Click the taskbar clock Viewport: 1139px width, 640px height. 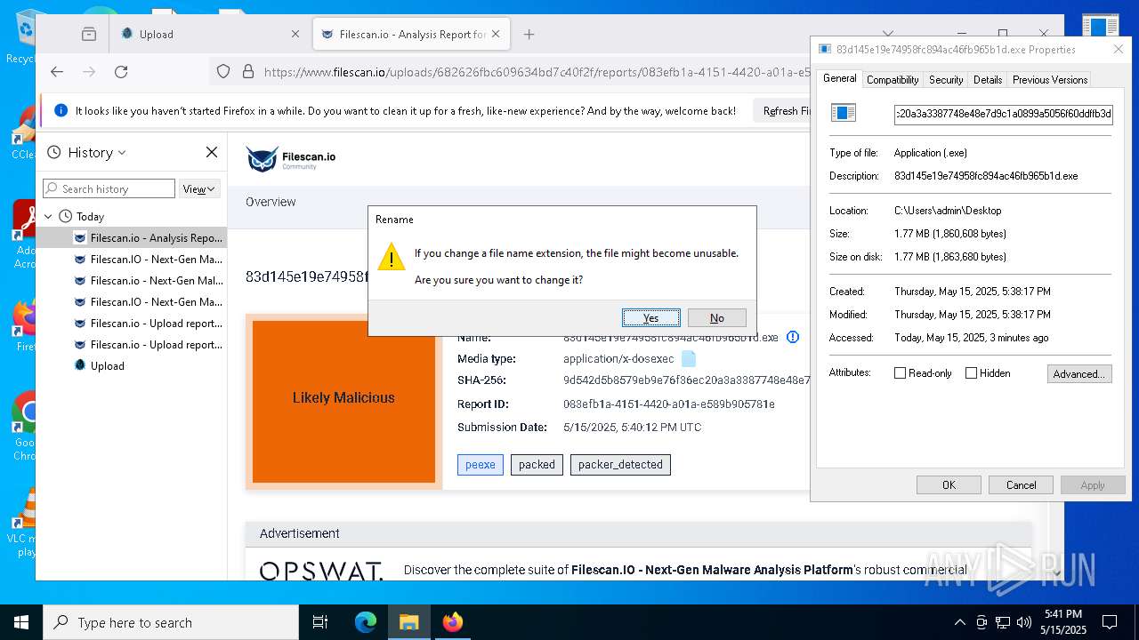1063,622
